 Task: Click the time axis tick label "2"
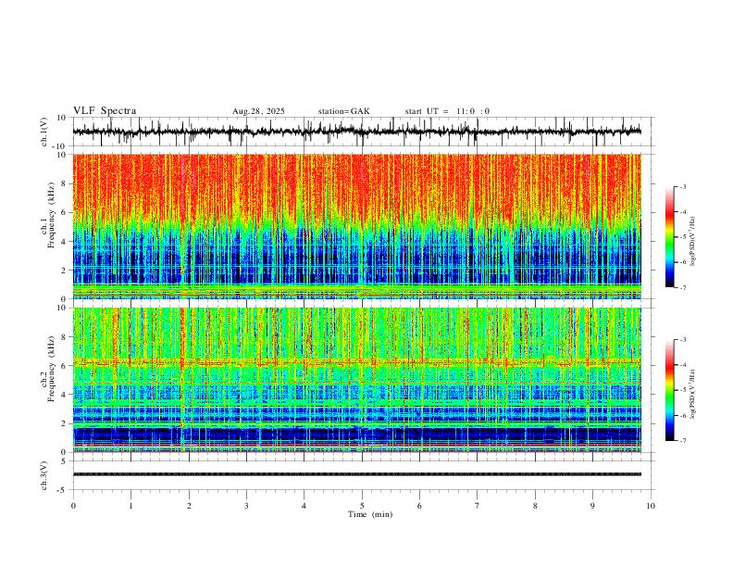[x=189, y=506]
